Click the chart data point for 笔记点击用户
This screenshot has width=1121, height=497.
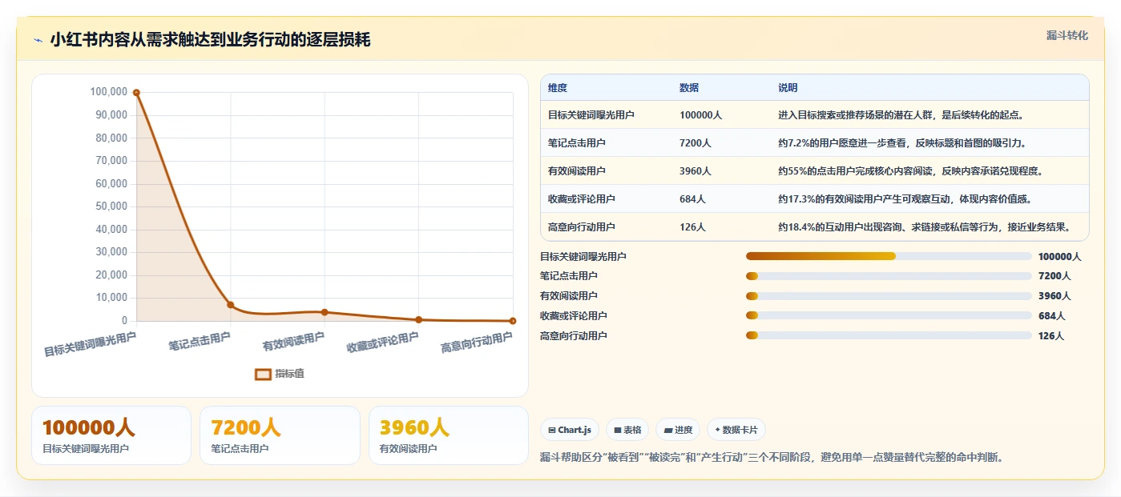(x=230, y=305)
